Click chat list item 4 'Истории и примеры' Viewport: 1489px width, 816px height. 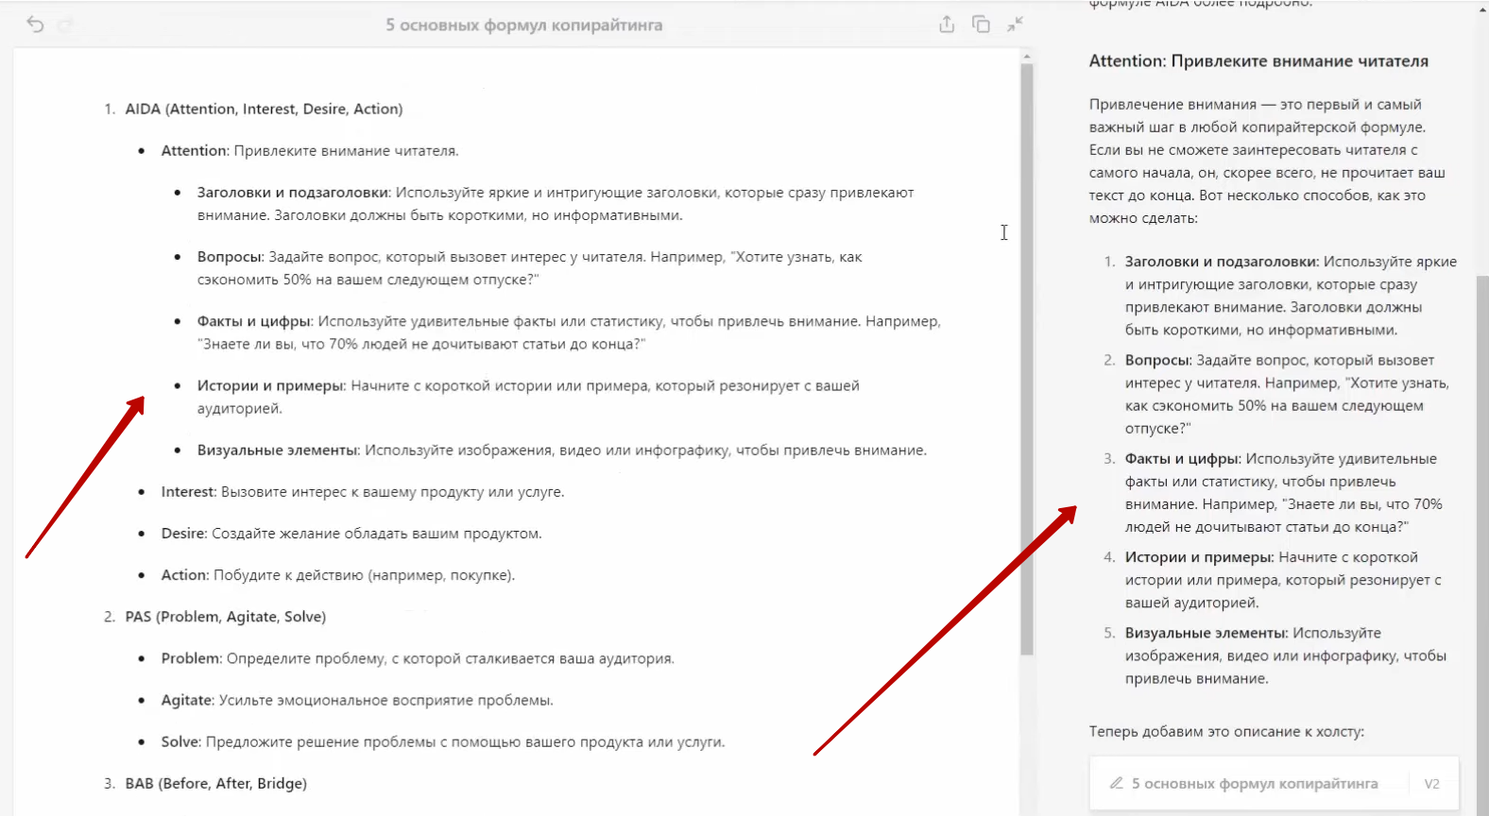pyautogui.click(x=1283, y=579)
